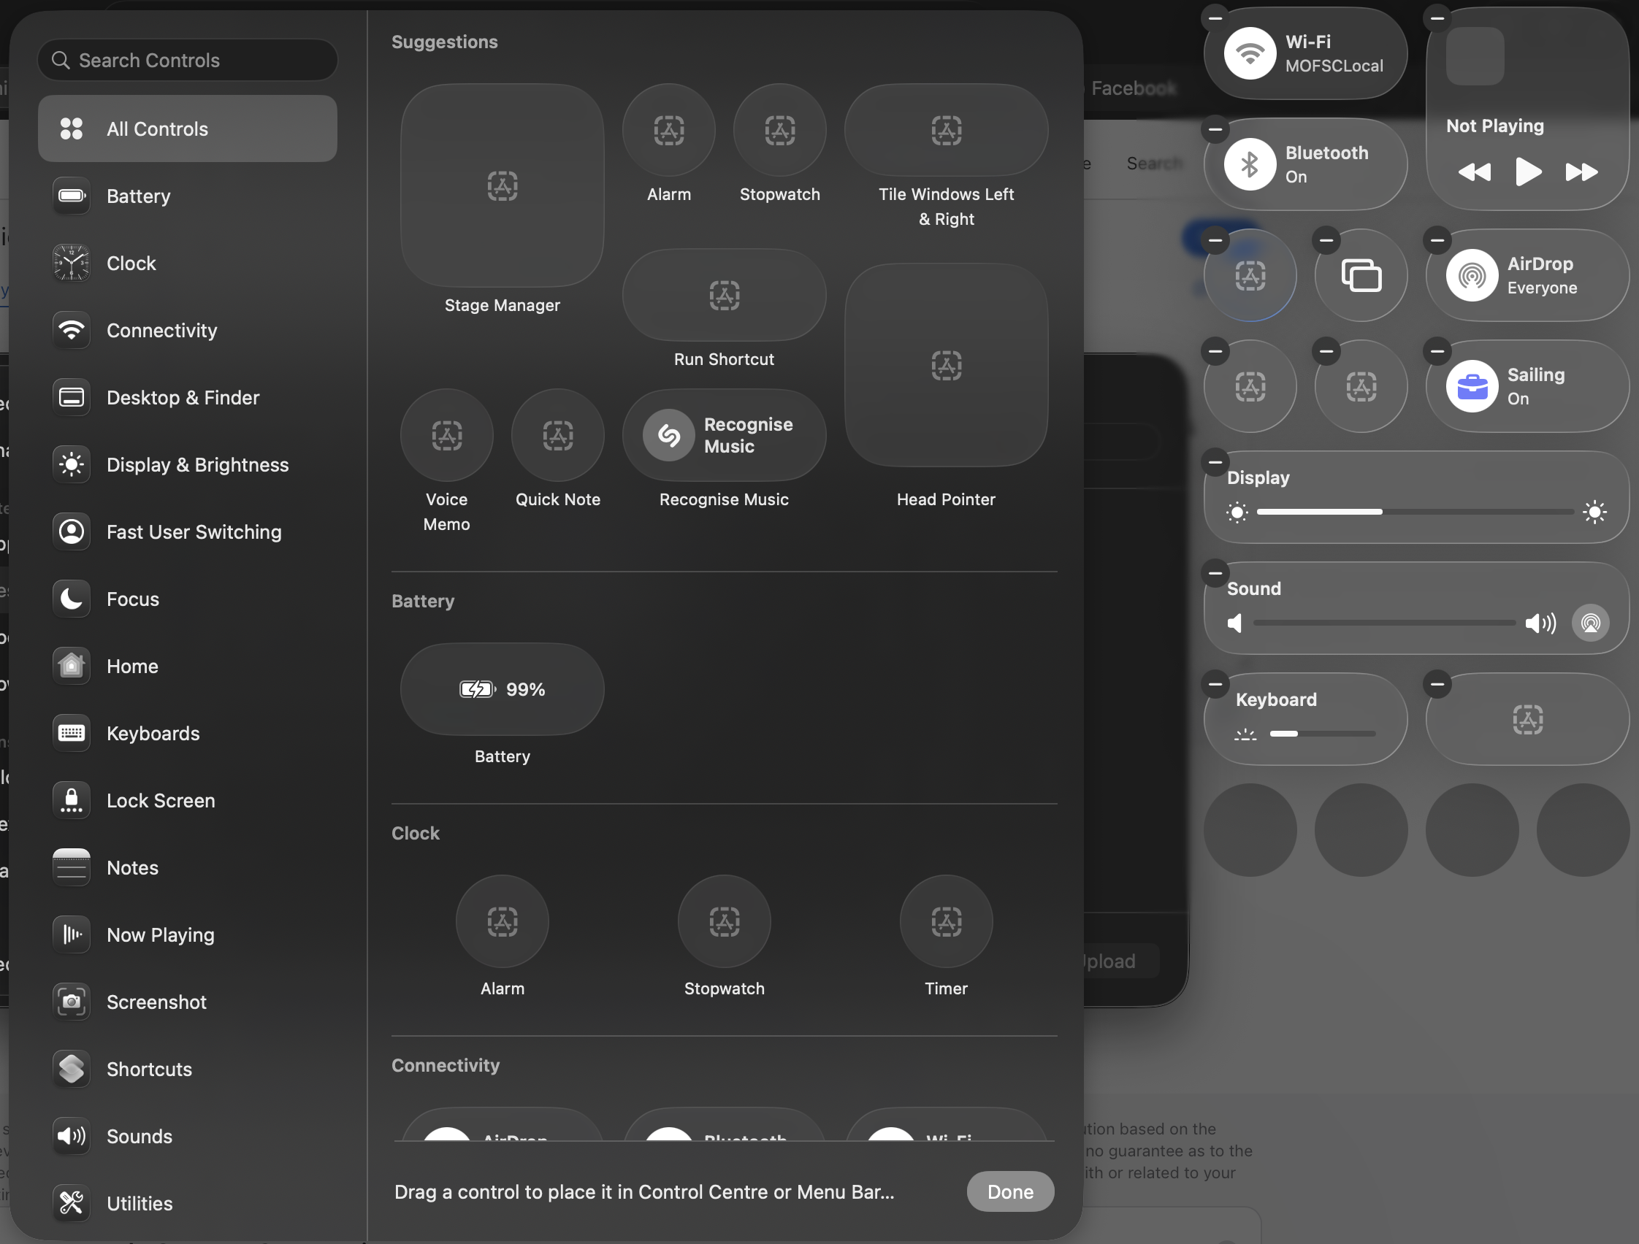
Task: Toggle the Sailing focus control
Action: 1472,386
